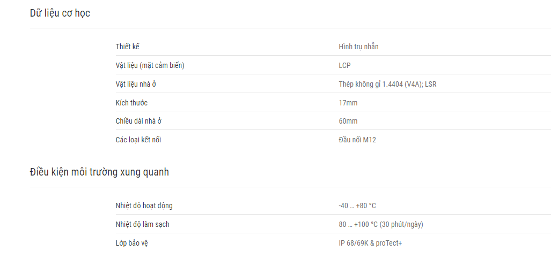Select the 'Vật liệu (mặt cảm biến)' label

150,65
